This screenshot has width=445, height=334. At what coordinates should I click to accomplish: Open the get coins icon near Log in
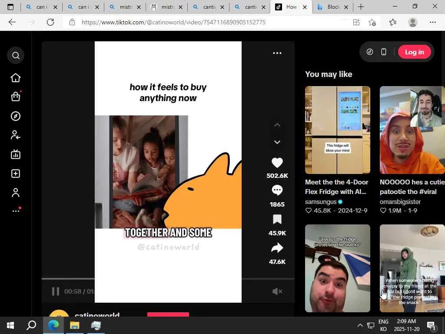(x=369, y=52)
